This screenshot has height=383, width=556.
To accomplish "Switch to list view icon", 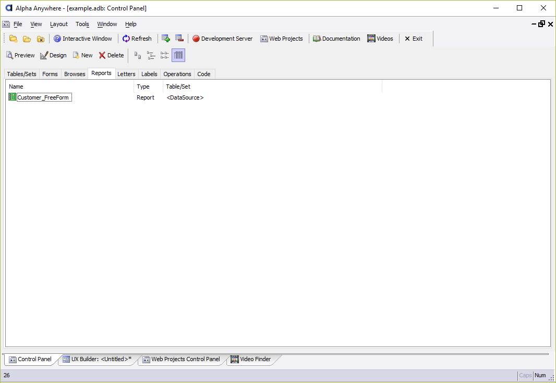I will (164, 55).
